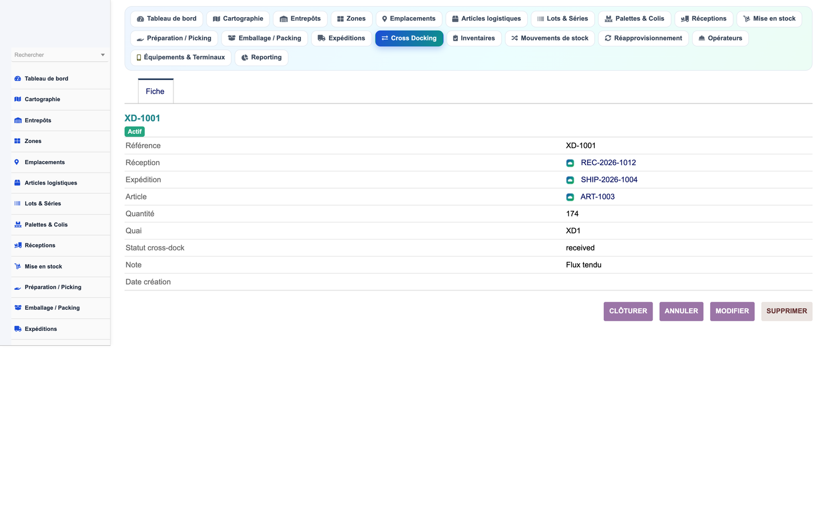Select the Fiche tab
The height and width of the screenshot is (511, 827).
(155, 91)
